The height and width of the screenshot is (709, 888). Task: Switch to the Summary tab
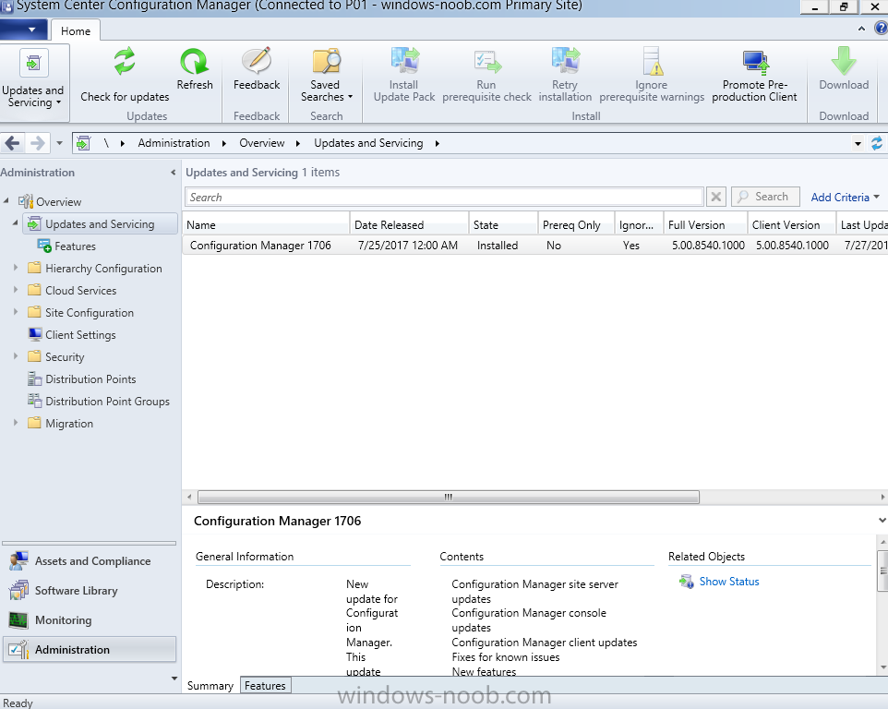210,686
